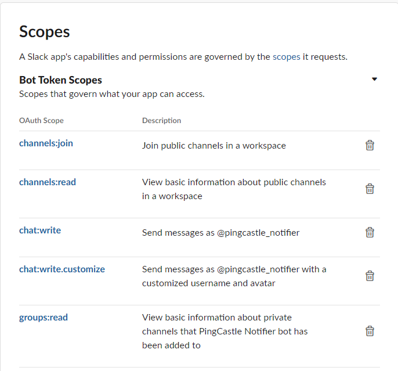Image resolution: width=398 pixels, height=371 pixels.
Task: Collapse the Bot Token Scopes section arrow
Action: pos(374,79)
